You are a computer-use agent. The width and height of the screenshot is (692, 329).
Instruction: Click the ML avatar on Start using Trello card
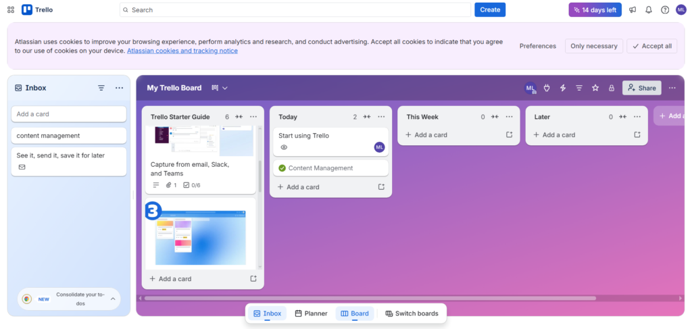click(380, 147)
